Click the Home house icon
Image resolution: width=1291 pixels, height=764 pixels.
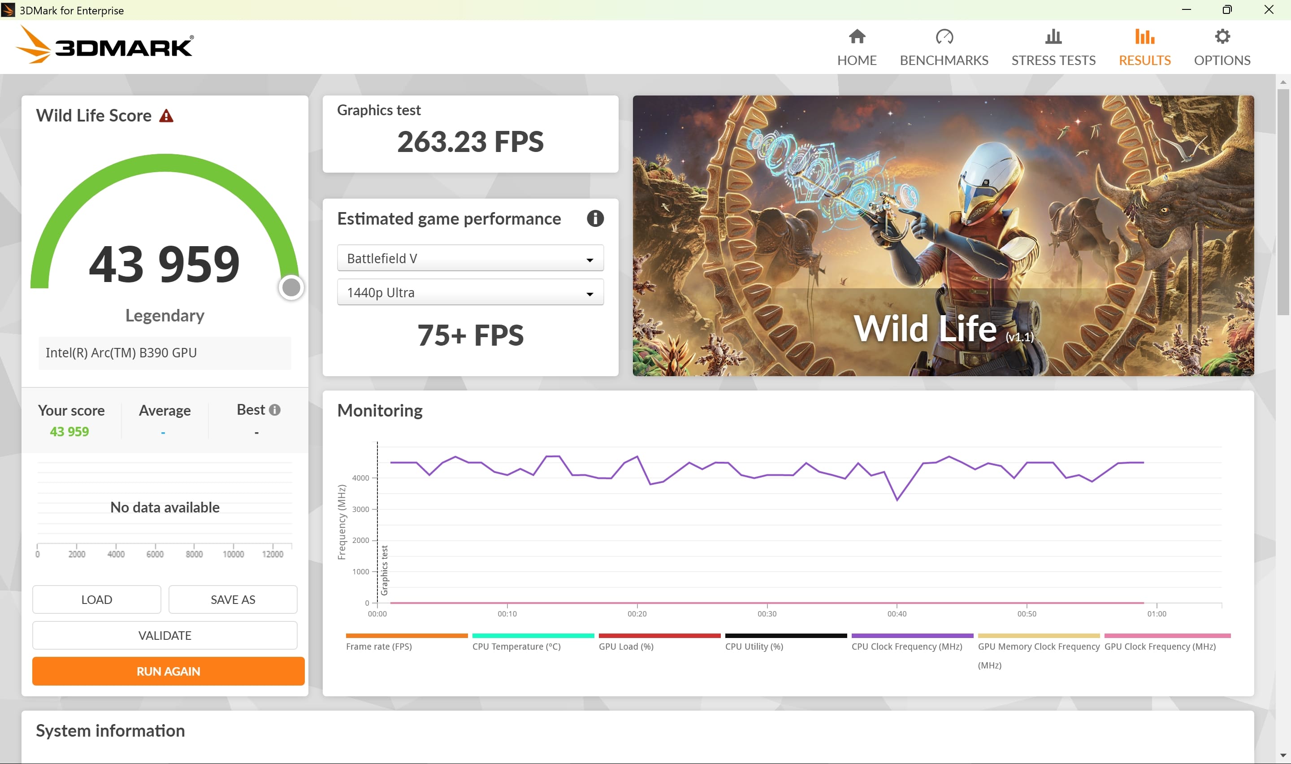tap(857, 37)
